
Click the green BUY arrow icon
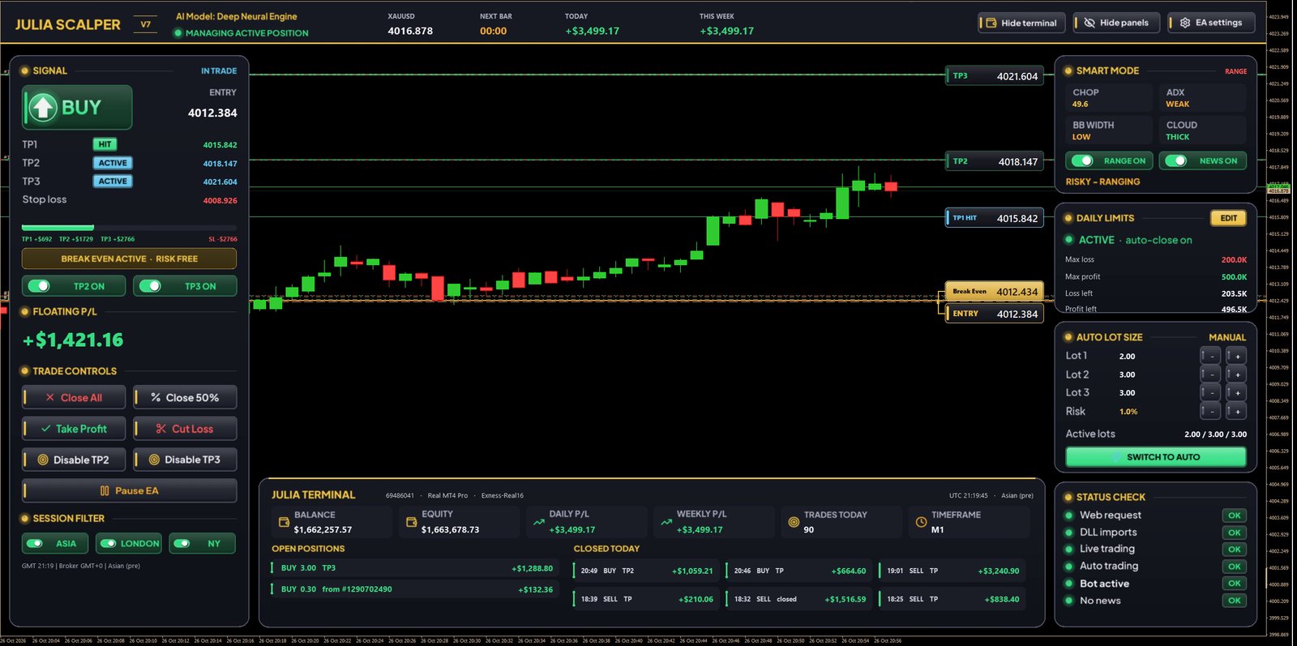pos(43,108)
